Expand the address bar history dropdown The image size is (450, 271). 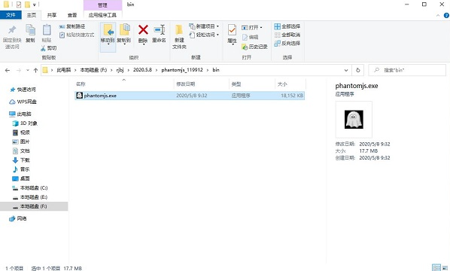click(x=346, y=70)
